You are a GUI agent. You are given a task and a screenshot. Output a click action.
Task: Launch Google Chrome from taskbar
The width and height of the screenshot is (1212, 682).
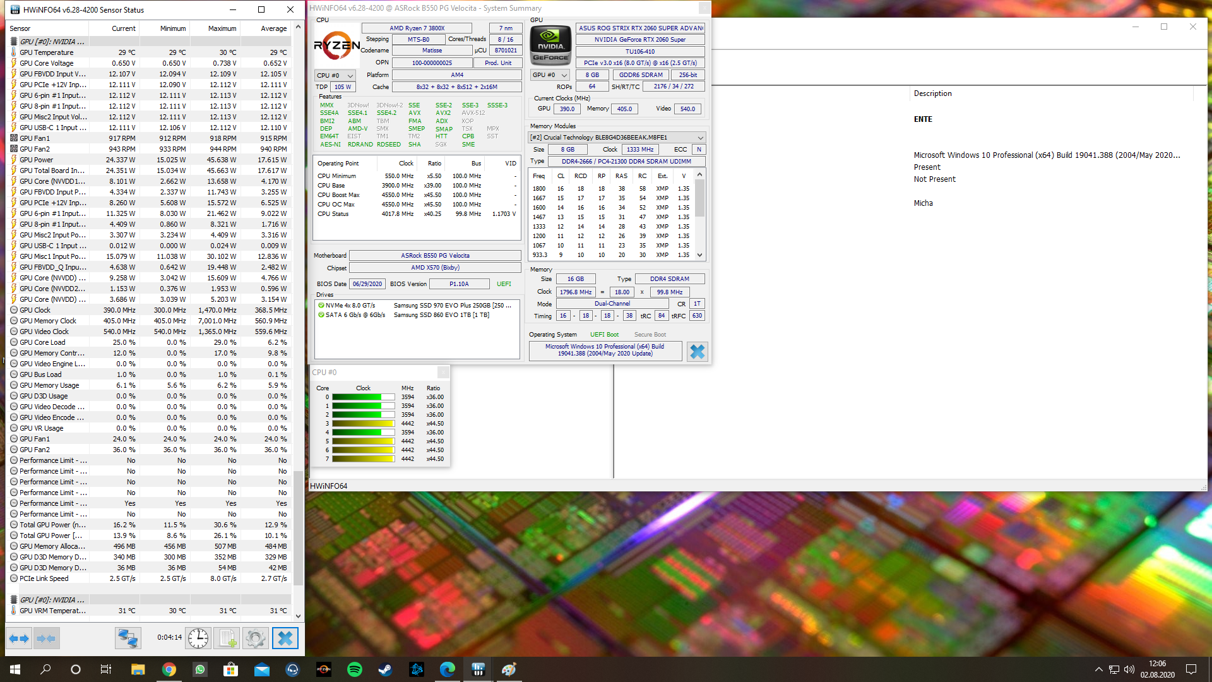[x=169, y=669]
